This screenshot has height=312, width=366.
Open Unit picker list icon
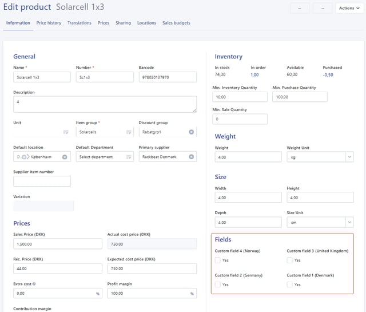[66, 132]
